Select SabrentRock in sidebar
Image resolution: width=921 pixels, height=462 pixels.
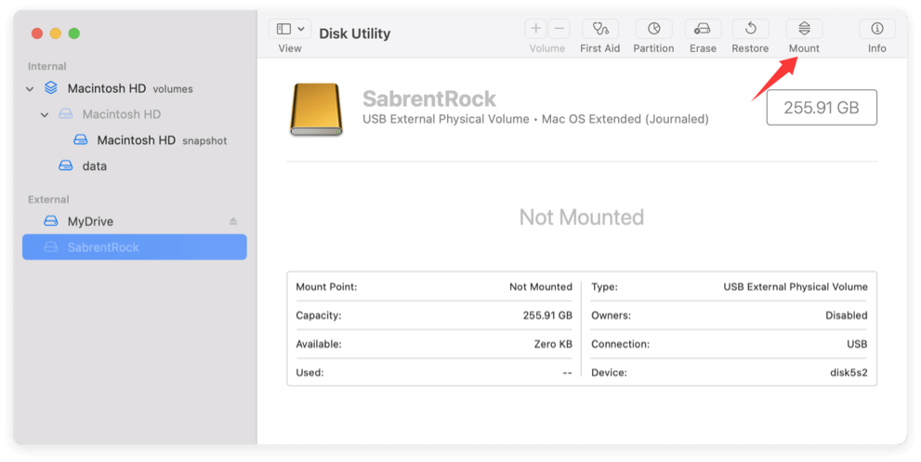[x=135, y=247]
